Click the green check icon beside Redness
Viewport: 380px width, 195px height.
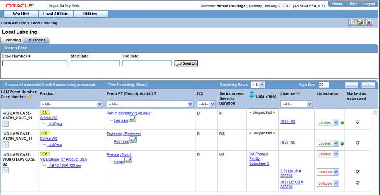click(x=133, y=139)
